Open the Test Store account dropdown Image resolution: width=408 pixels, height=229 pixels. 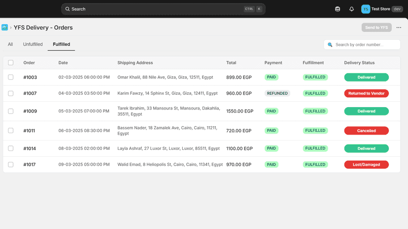[382, 9]
